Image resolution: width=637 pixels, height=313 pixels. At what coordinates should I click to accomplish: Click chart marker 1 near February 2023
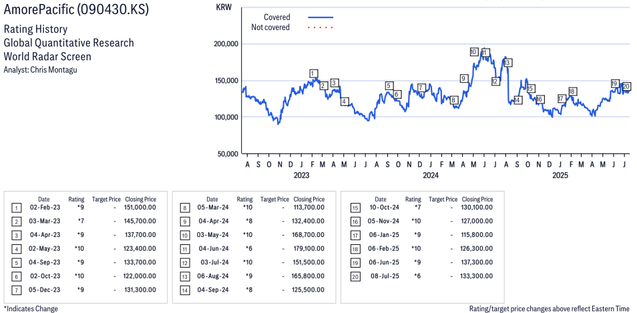(312, 73)
